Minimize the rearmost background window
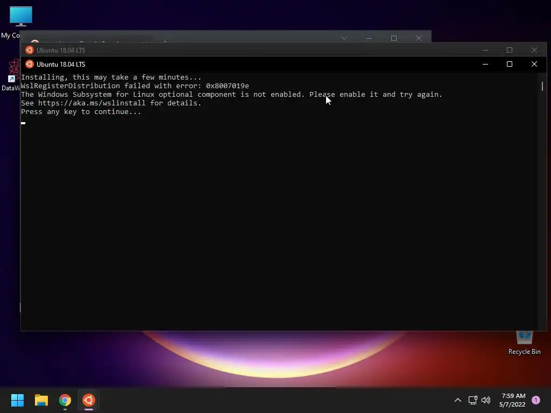 point(369,38)
